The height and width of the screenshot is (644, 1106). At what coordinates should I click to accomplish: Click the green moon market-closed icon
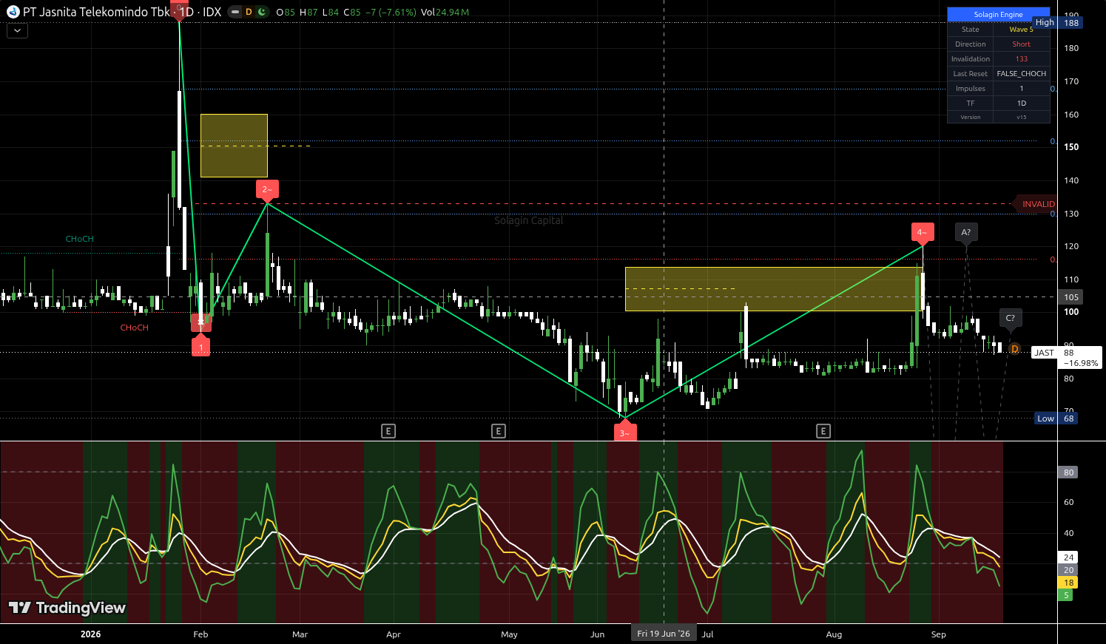[261, 12]
